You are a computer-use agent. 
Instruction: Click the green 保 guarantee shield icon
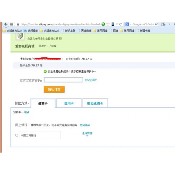click(20, 36)
